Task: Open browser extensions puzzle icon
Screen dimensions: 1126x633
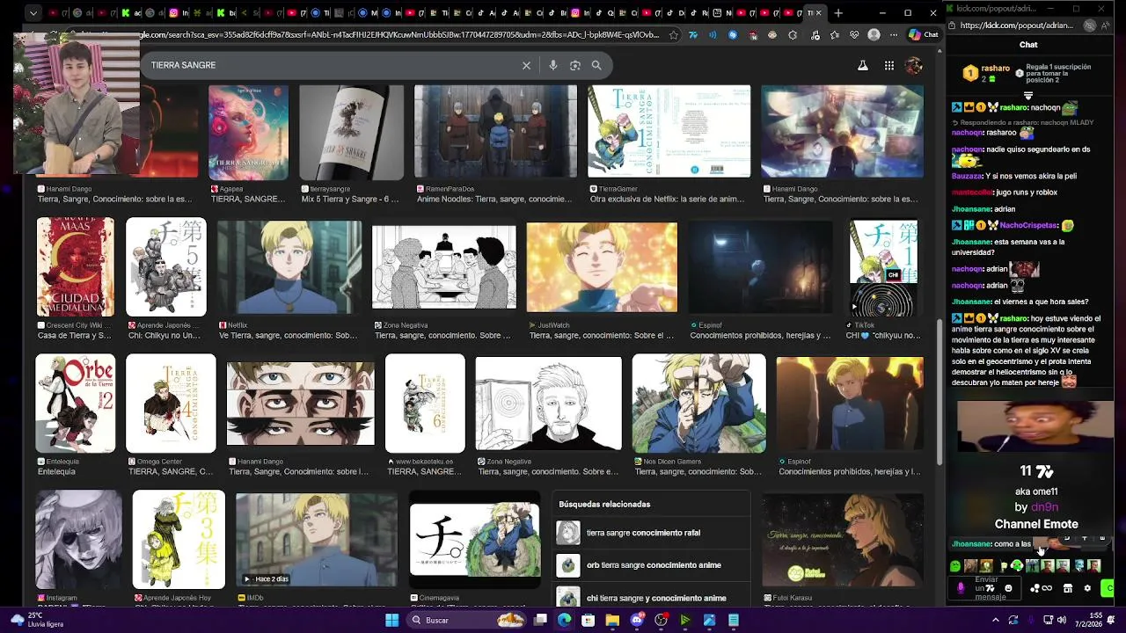Action: tap(793, 35)
